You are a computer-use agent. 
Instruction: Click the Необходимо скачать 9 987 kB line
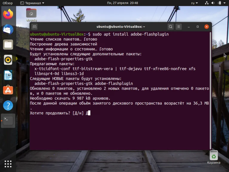coord(70,98)
